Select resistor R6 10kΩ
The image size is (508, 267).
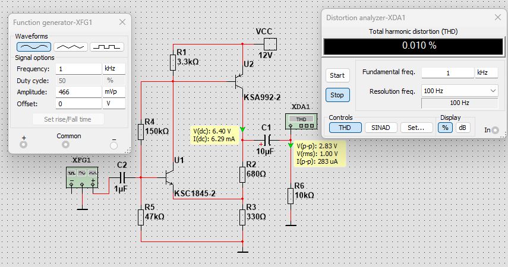pos(291,196)
